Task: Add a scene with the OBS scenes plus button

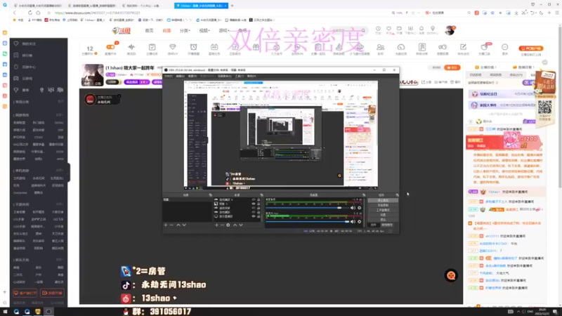Action: 166,225
